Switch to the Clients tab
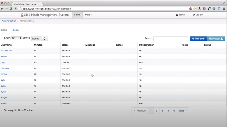Screen dimensions: 227x127 click(x=15, y=30)
